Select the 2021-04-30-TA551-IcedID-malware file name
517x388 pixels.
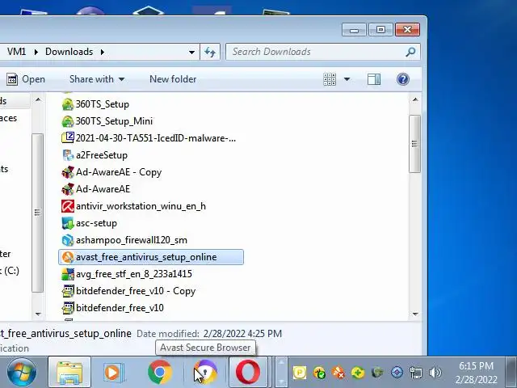(156, 138)
